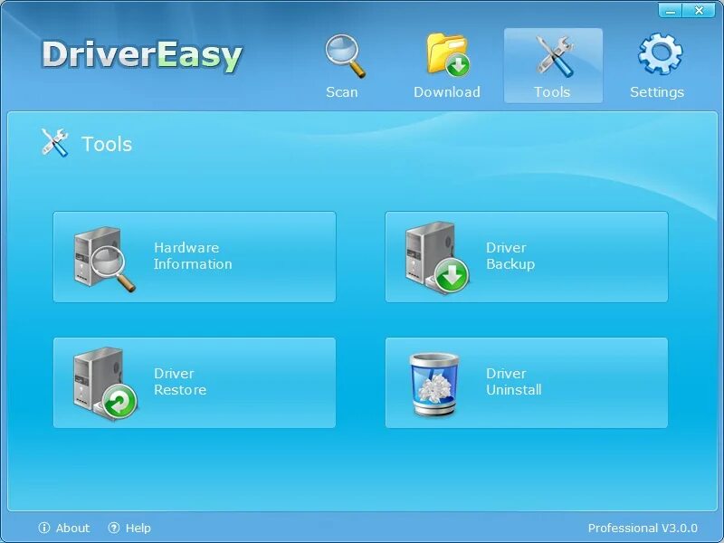Screen dimensions: 724x543
Task: Open the Scan magnifier icon
Action: [345, 56]
